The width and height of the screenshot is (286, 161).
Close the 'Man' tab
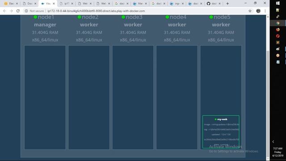click(146, 4)
